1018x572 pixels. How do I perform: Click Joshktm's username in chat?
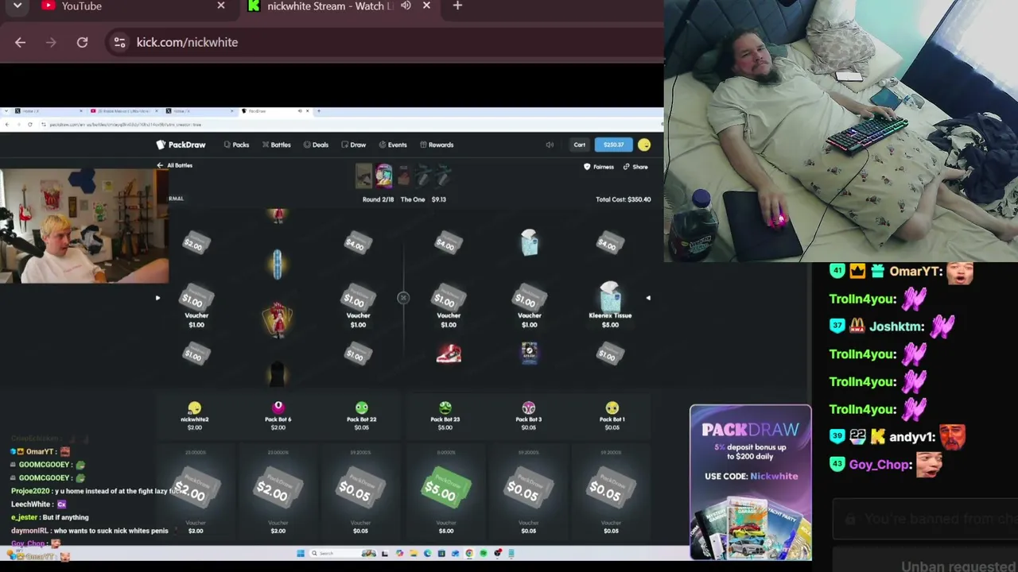pos(896,327)
